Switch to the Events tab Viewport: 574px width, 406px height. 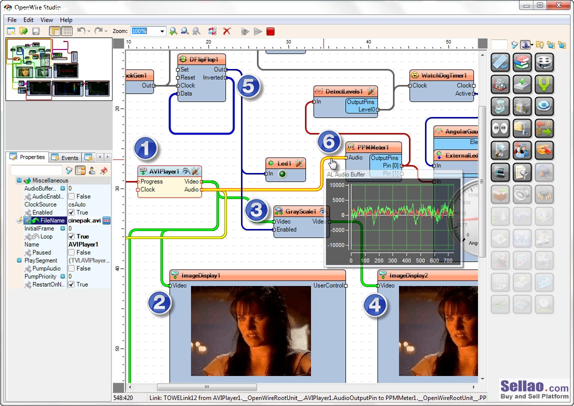(x=65, y=158)
